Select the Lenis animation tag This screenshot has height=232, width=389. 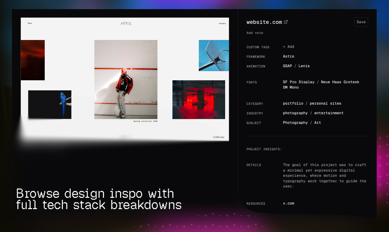304,66
